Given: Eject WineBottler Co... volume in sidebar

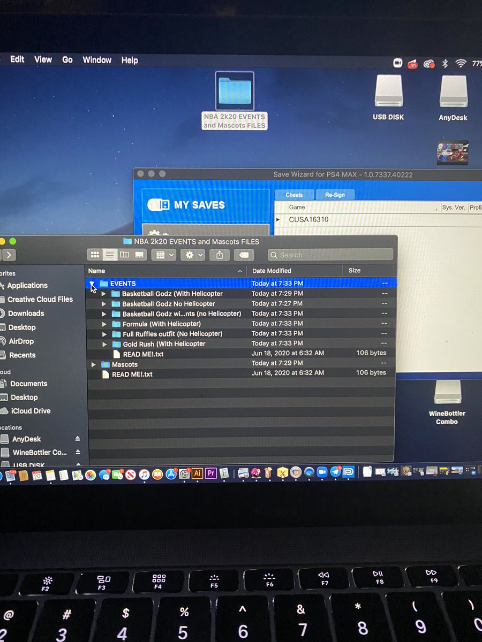Looking at the screenshot, I should (x=78, y=453).
